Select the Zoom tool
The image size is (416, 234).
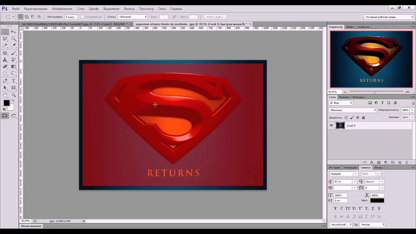point(14,95)
